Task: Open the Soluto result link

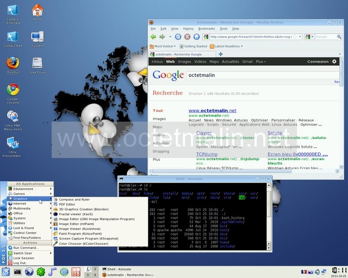Action: pyautogui.click(x=275, y=133)
